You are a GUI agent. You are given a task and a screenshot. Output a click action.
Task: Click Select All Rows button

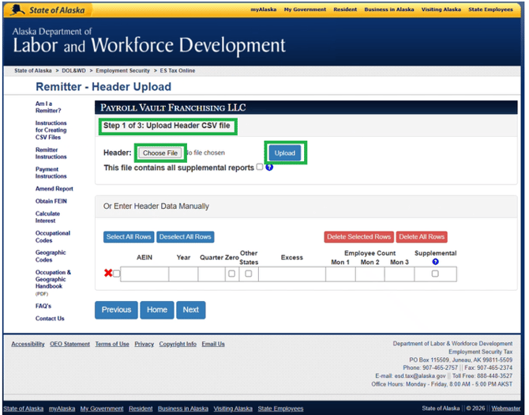coord(129,236)
